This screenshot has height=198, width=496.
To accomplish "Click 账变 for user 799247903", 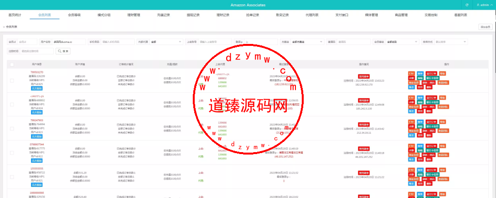I will pos(412,136).
